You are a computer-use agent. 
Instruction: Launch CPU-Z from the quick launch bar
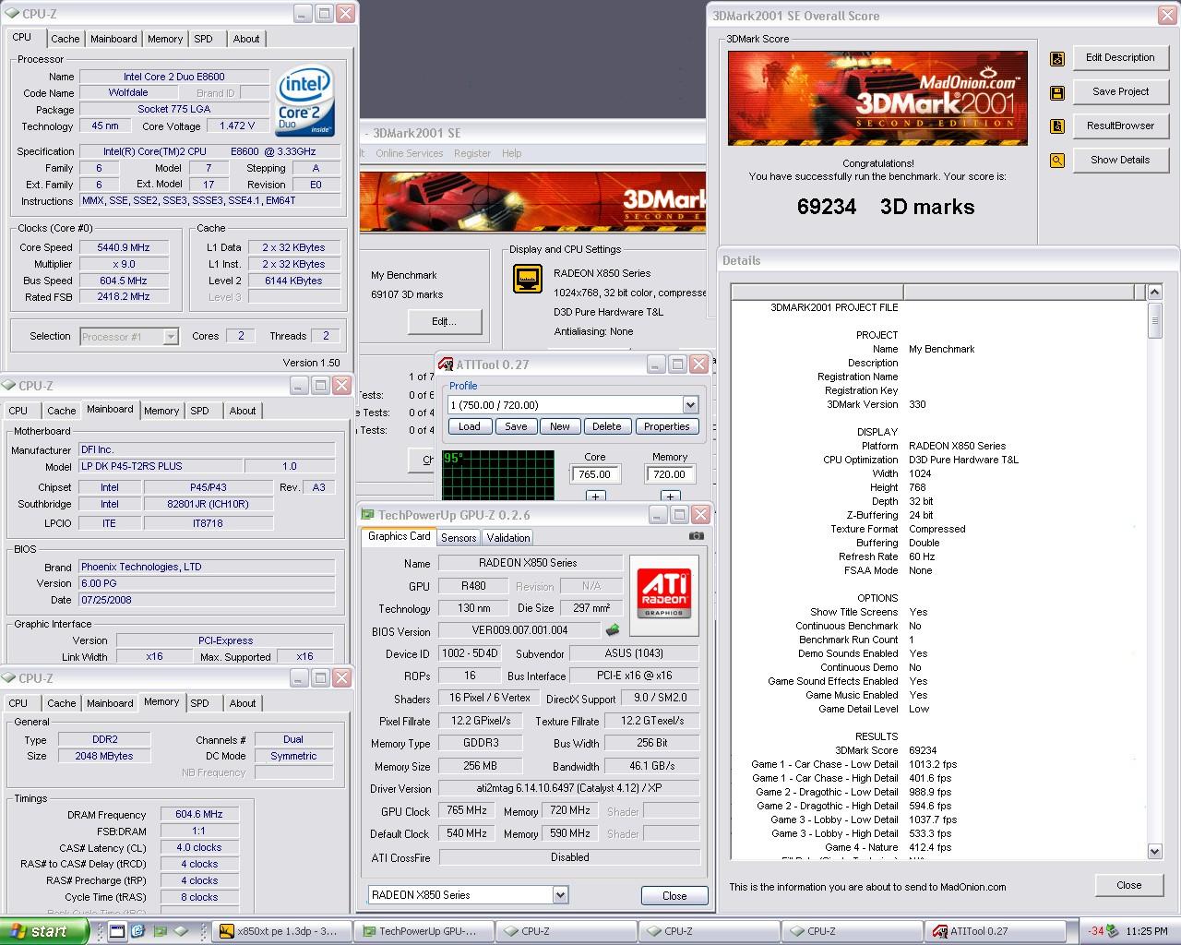pos(182,931)
